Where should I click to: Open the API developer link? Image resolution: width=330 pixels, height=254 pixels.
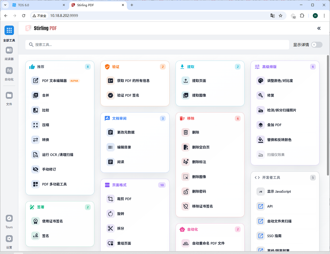coord(285,206)
